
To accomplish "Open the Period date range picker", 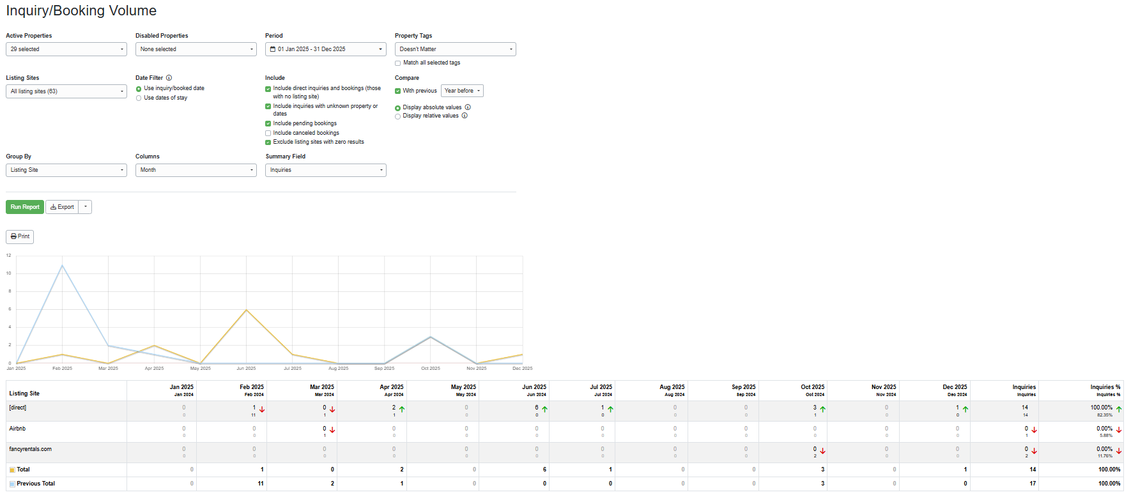I will coord(326,49).
